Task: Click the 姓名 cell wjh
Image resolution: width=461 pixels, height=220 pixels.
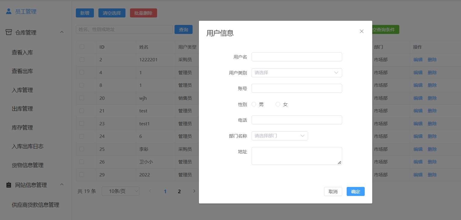Action: [143, 98]
